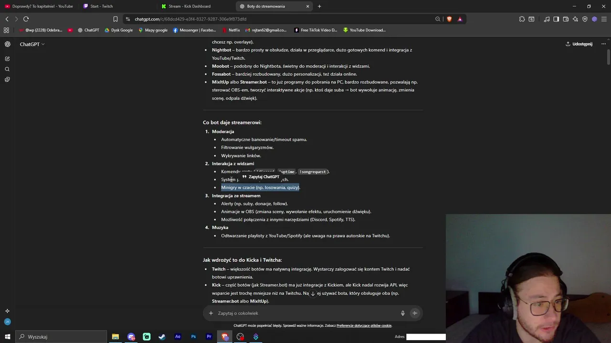Click the 'Zapytaj ChatGPT' popup button

[261, 177]
